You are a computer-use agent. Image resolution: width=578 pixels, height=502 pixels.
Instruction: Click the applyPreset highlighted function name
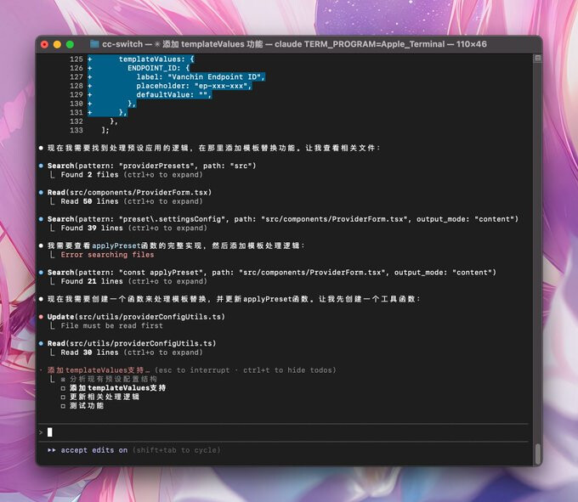116,245
